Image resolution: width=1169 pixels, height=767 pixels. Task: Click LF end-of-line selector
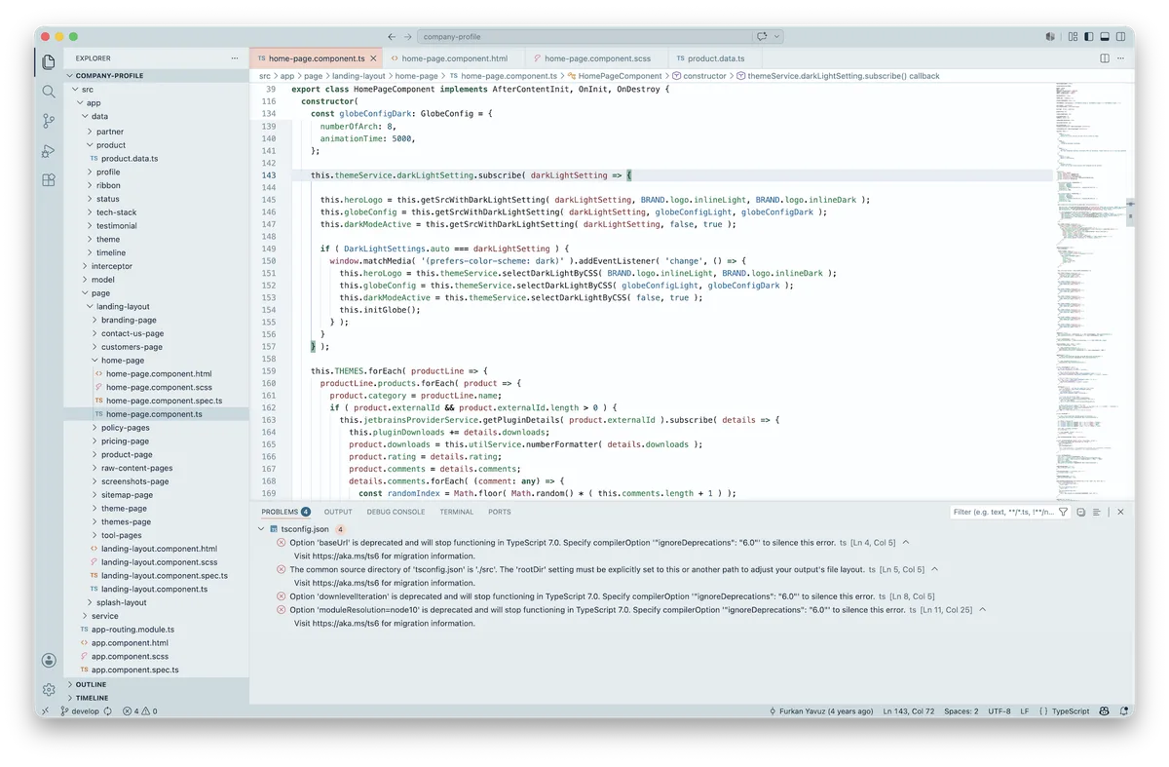click(x=1025, y=711)
